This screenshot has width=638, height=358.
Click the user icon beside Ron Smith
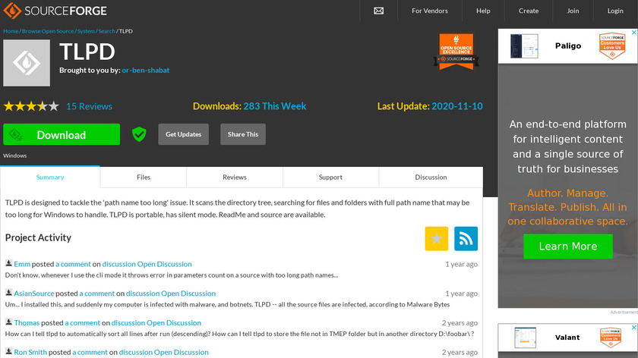click(8, 351)
